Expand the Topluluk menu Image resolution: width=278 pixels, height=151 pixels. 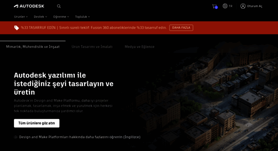point(82,17)
